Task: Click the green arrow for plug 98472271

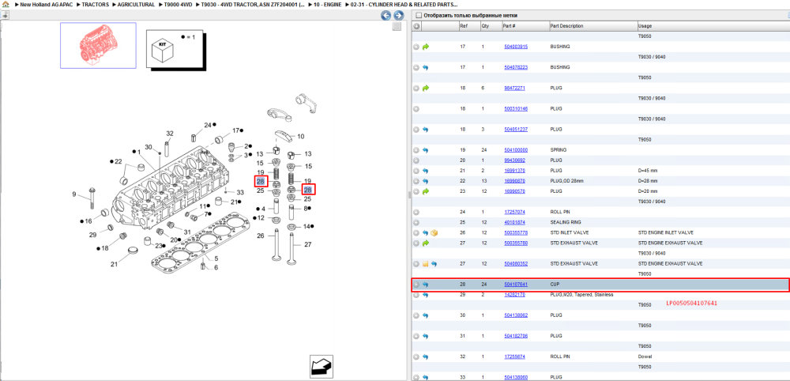Action: [x=425, y=88]
